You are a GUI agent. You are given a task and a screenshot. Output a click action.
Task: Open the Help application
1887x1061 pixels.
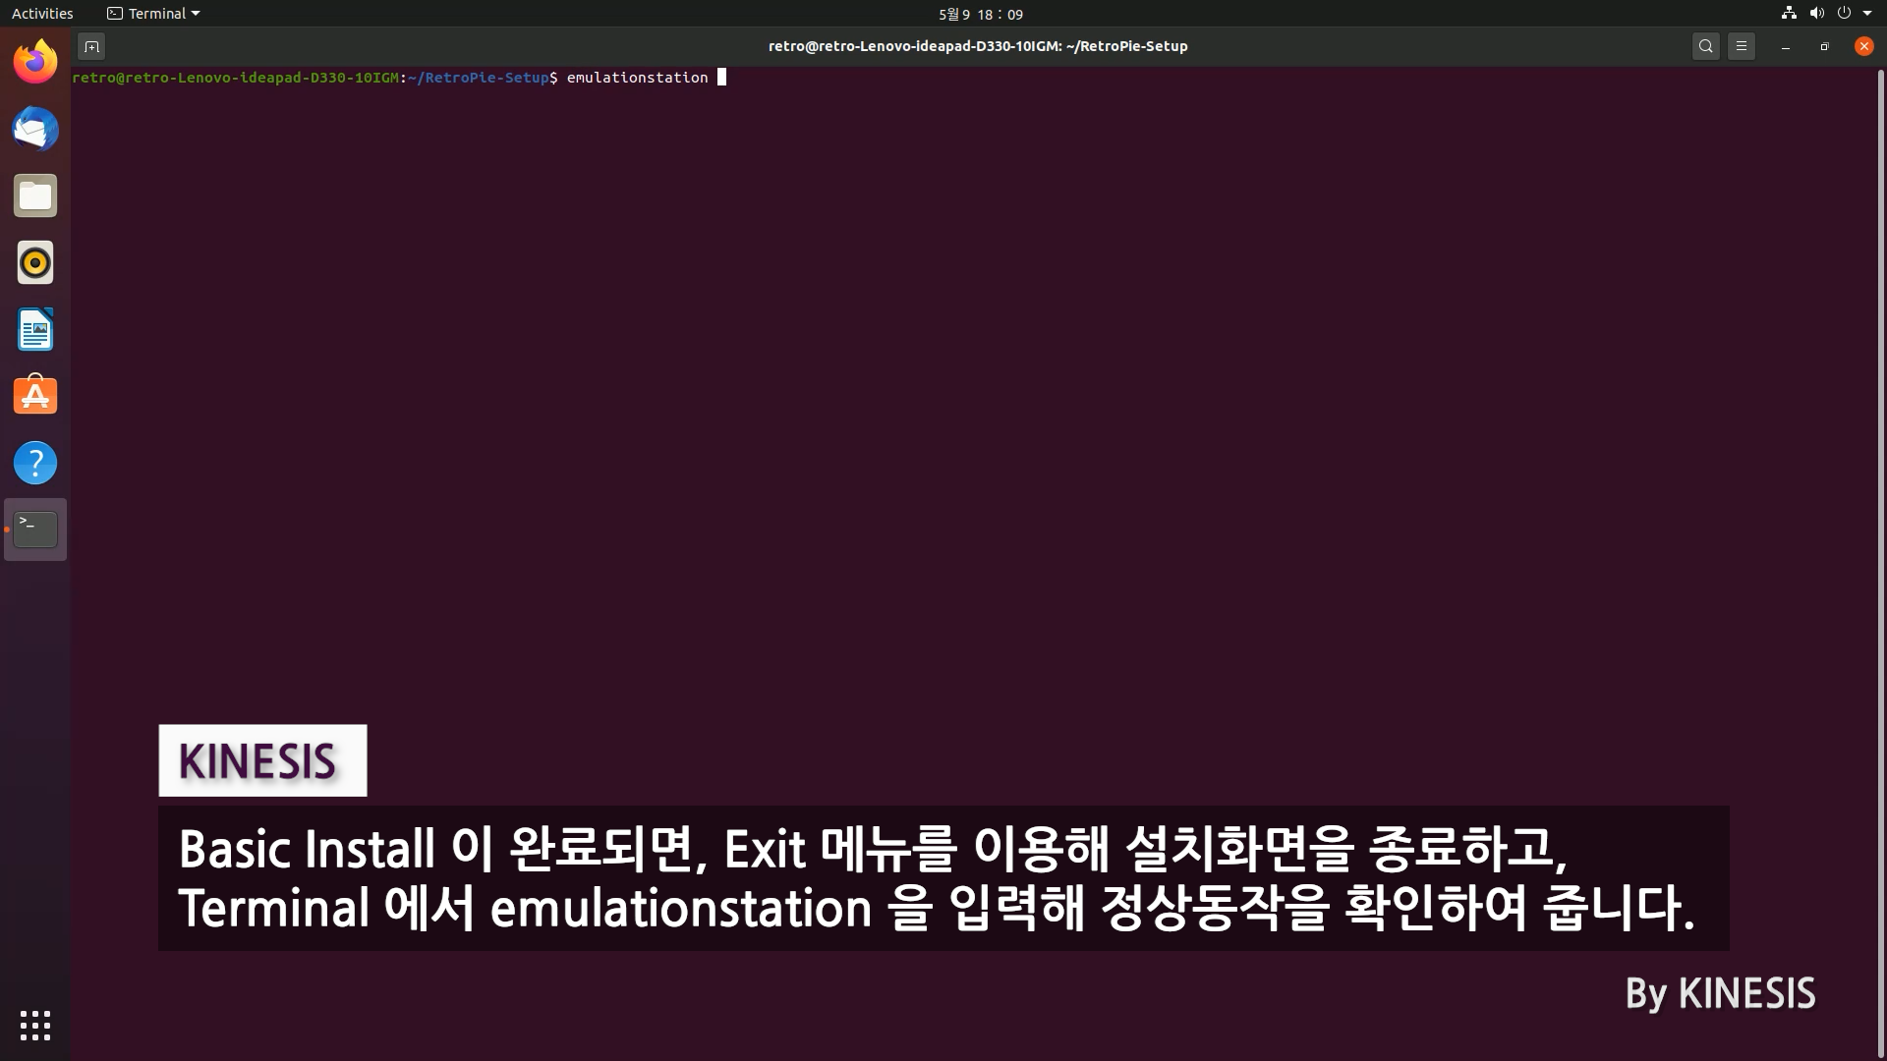point(35,463)
